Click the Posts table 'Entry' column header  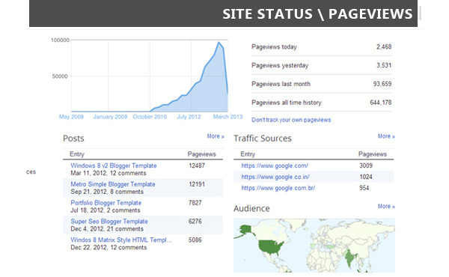[77, 154]
